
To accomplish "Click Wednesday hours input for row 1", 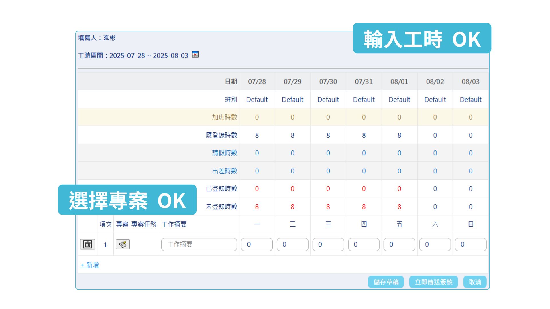I will pos(328,244).
